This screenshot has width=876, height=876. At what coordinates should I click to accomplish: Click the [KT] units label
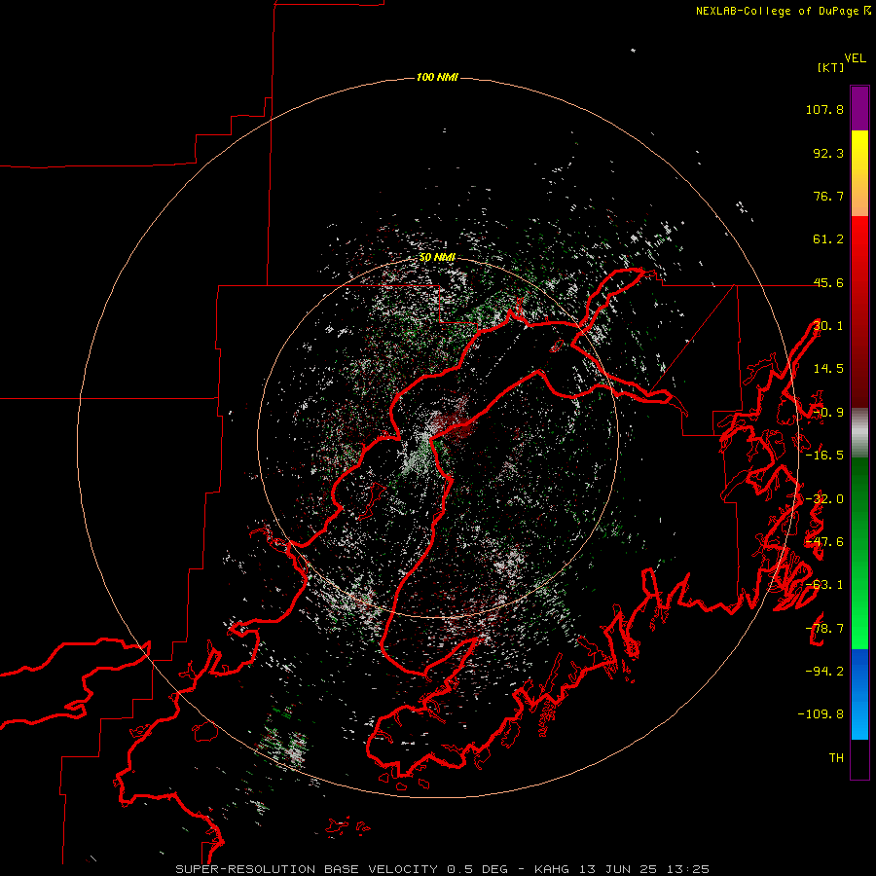831,67
